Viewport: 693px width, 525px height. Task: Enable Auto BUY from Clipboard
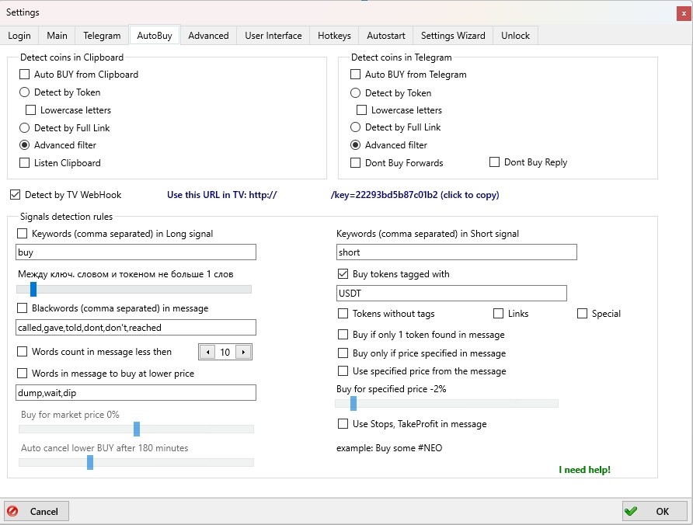(x=25, y=74)
